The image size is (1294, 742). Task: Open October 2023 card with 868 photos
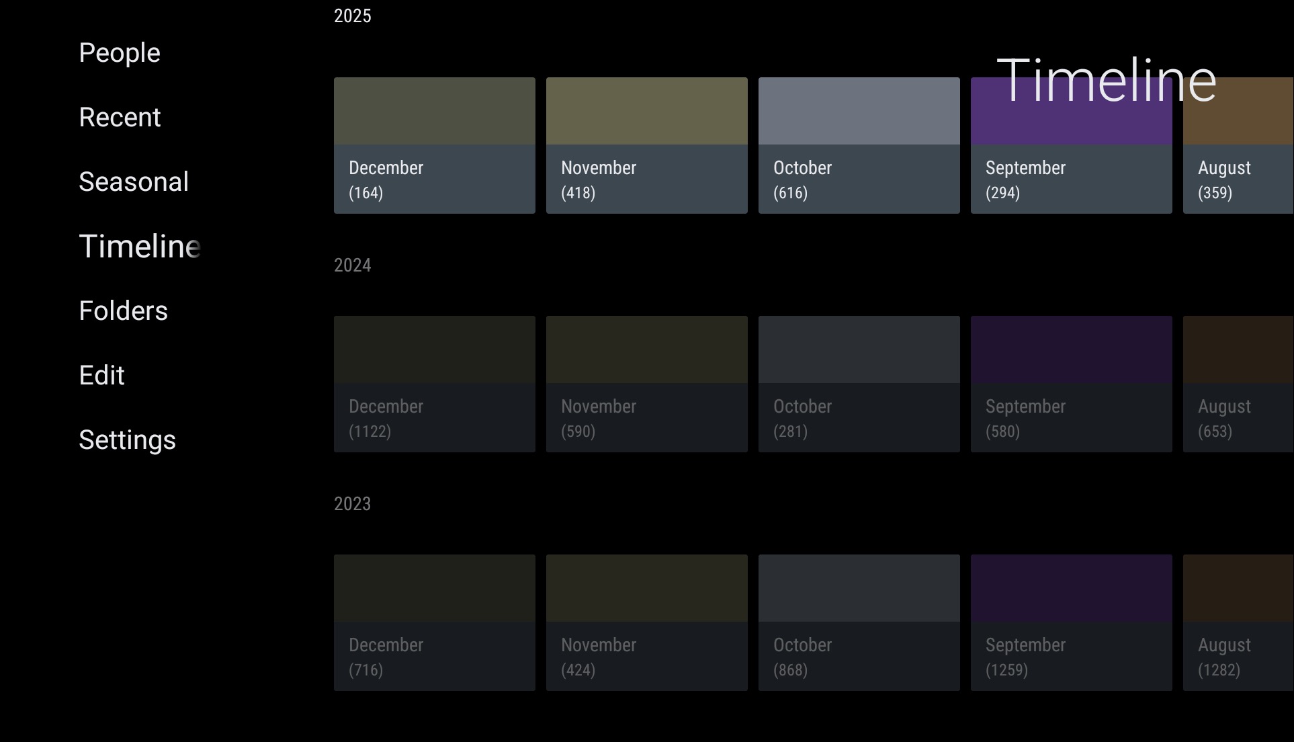tap(859, 623)
